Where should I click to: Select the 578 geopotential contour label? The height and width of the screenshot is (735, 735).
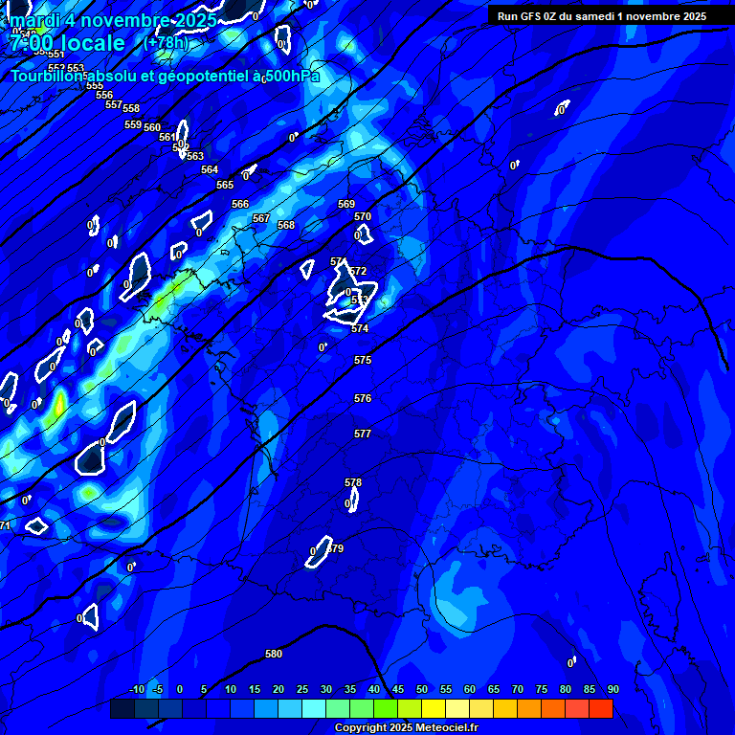tap(353, 483)
